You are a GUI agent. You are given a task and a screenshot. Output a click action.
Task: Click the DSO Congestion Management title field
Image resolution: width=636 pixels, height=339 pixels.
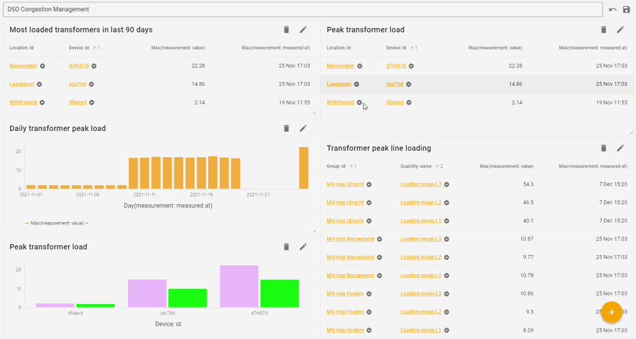pos(302,10)
